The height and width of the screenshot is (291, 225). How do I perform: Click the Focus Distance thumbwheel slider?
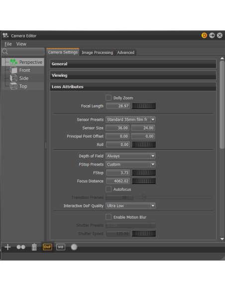tap(144, 181)
